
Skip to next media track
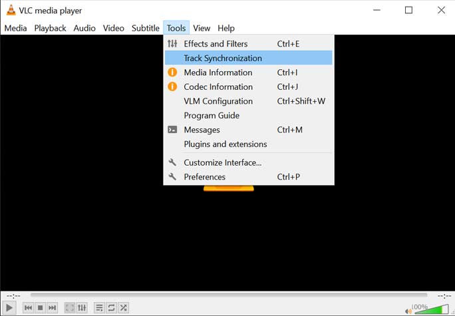tap(52, 307)
